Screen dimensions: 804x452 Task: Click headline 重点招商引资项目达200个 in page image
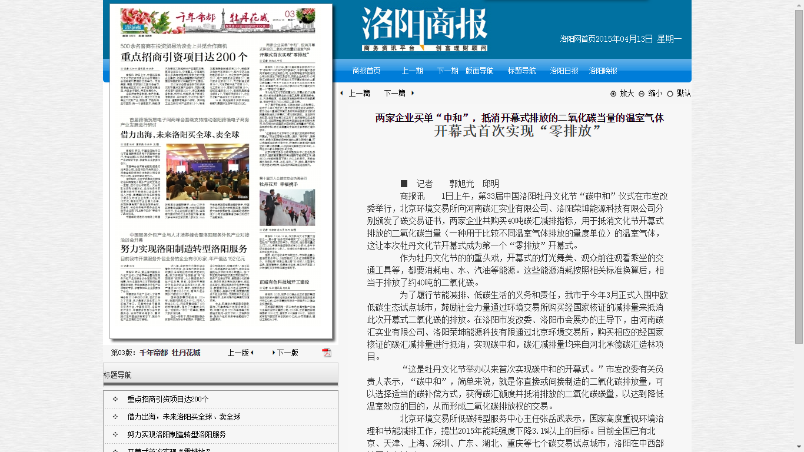click(184, 57)
